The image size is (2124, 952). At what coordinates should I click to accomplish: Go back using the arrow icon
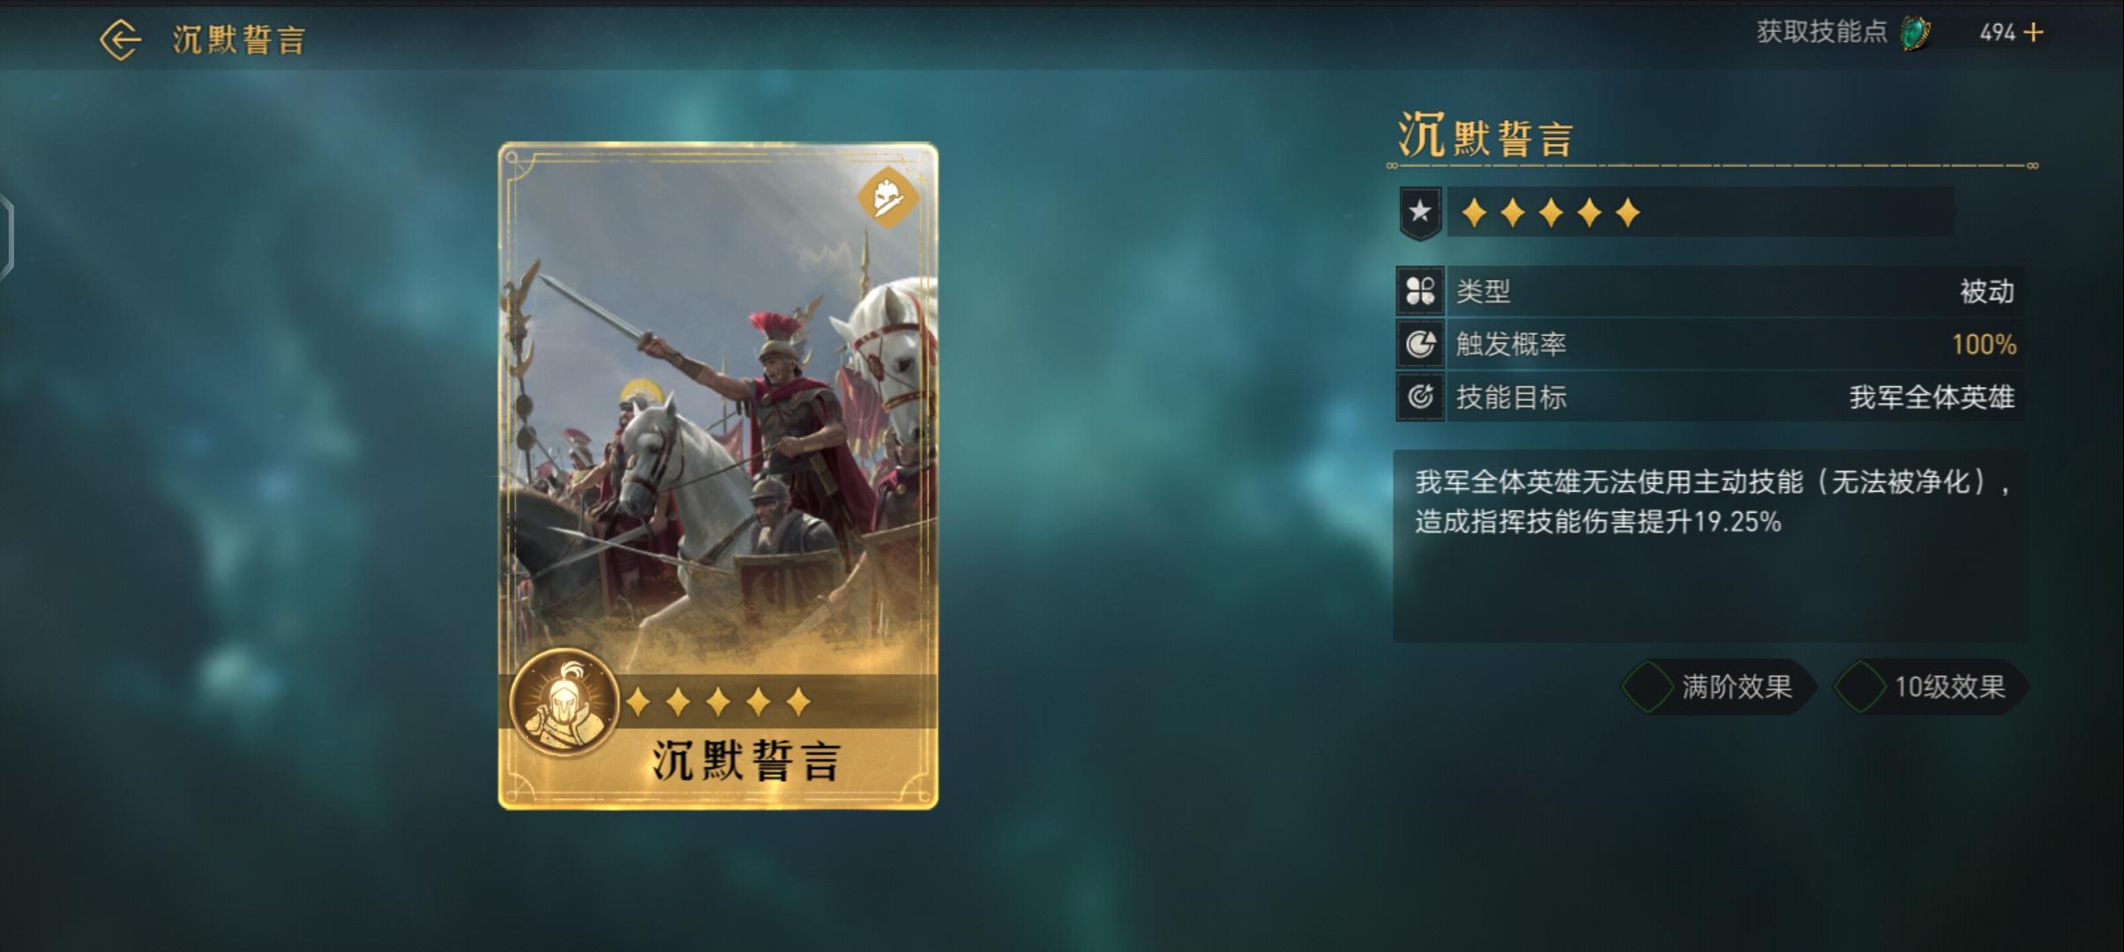pos(120,40)
